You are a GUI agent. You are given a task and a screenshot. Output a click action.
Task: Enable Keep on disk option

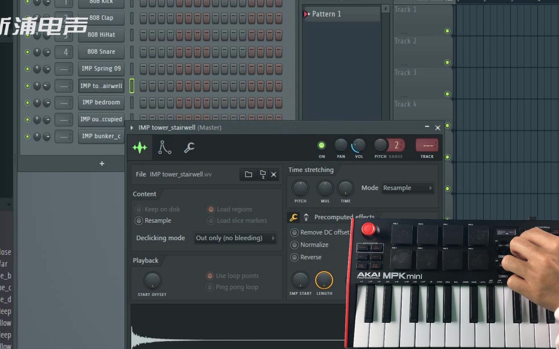coord(158,209)
